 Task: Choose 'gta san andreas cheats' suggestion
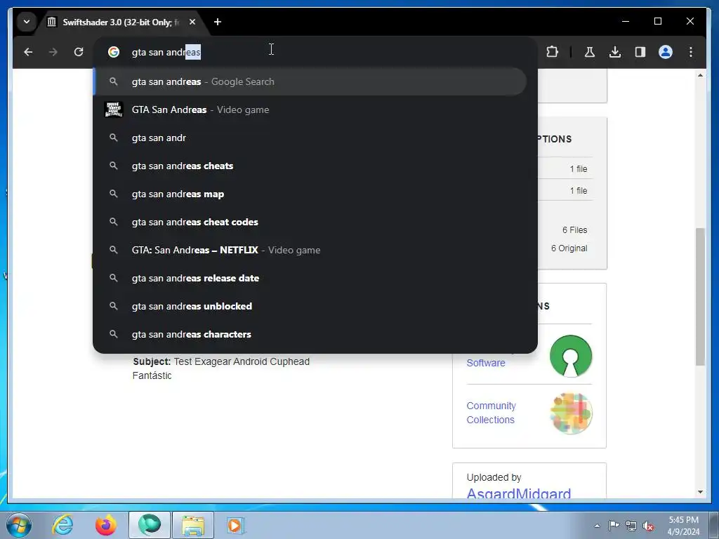pos(310,166)
